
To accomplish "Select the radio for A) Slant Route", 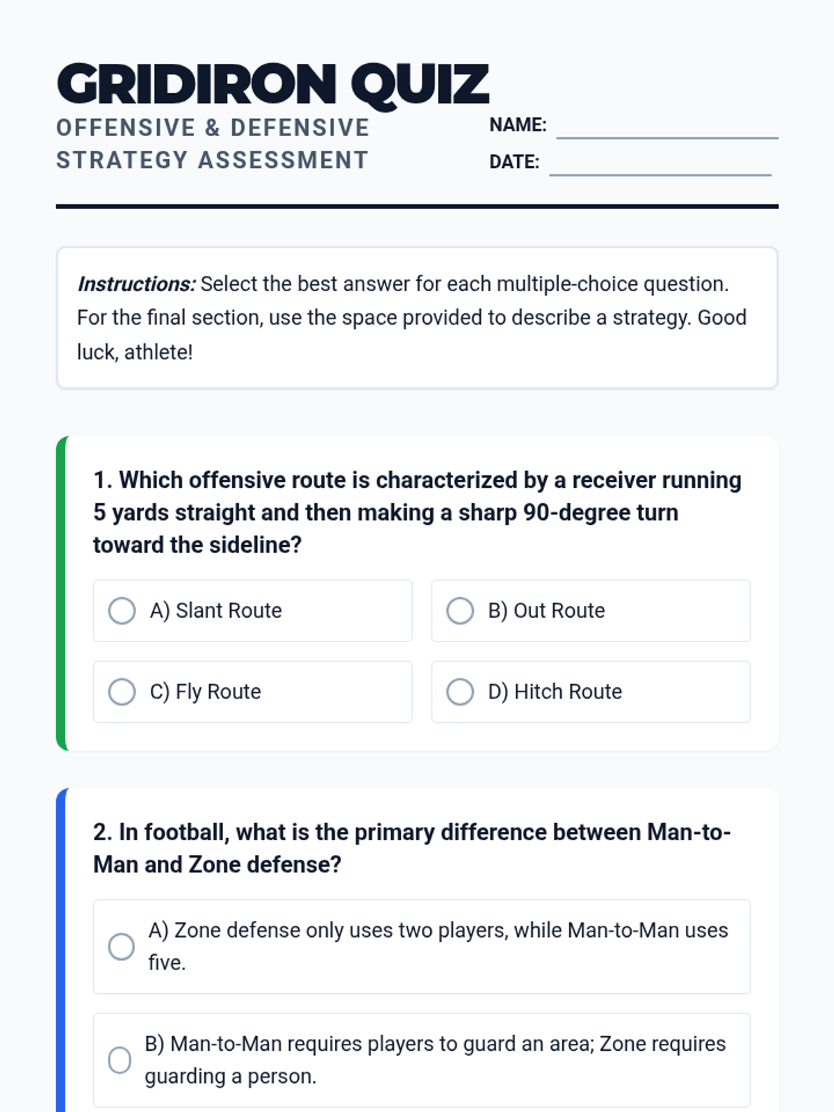I will [122, 611].
